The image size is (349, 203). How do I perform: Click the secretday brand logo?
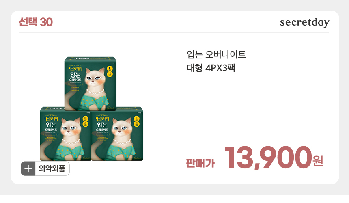tap(304, 22)
